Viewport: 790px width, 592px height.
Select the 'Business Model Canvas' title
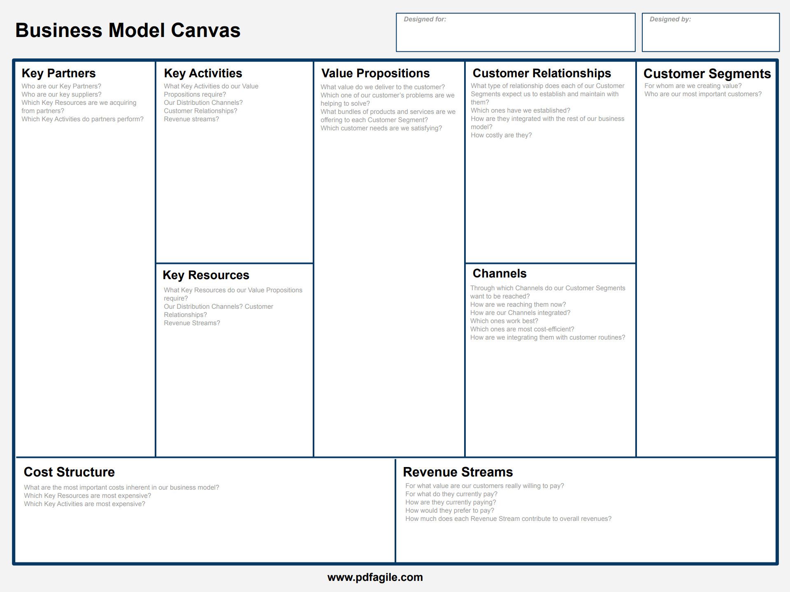click(128, 30)
